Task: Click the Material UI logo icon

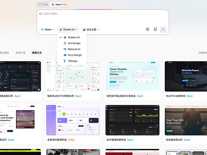Action: [65, 49]
